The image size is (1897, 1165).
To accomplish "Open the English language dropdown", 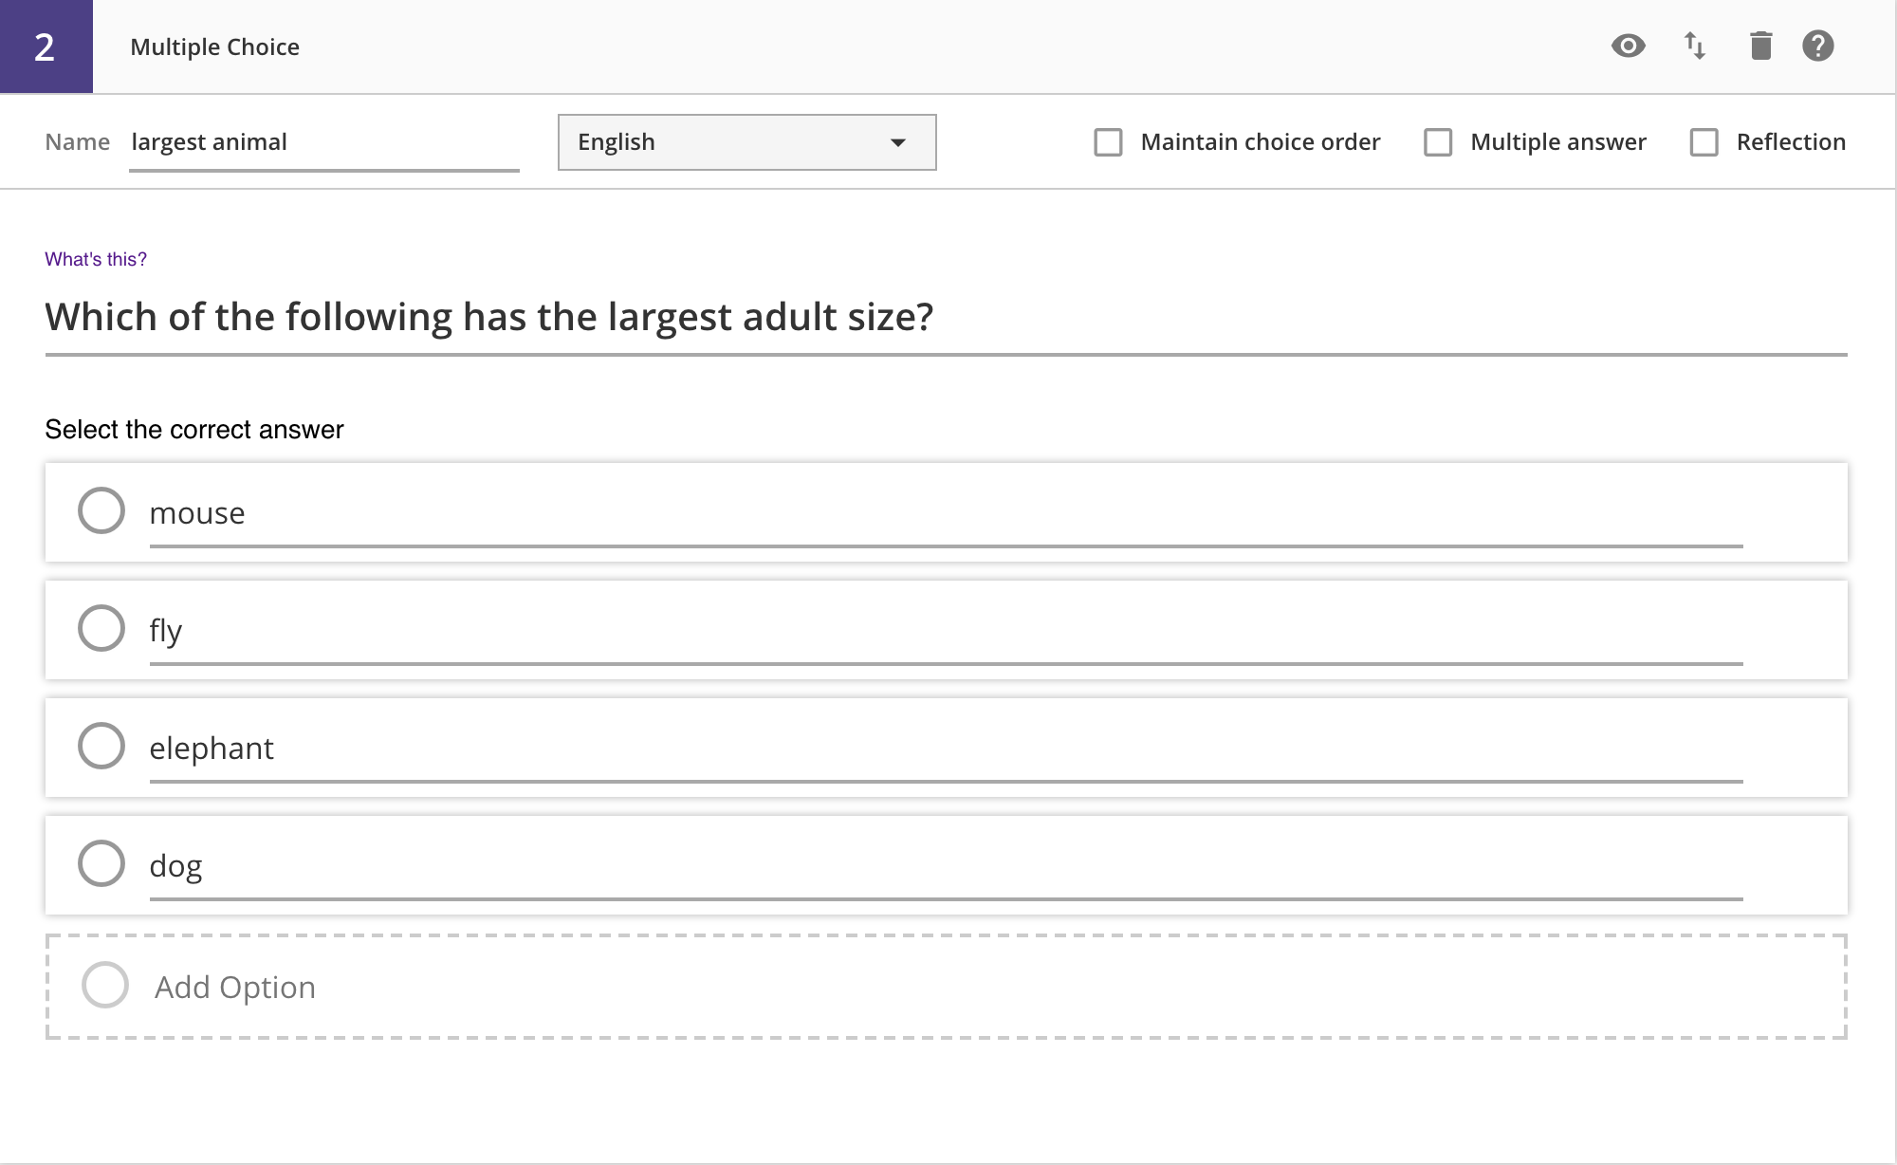I will click(x=746, y=142).
